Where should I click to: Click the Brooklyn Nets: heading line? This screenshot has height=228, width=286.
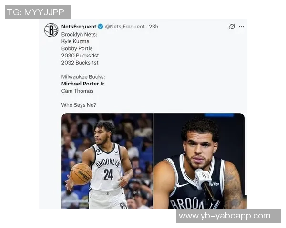pyautogui.click(x=79, y=34)
